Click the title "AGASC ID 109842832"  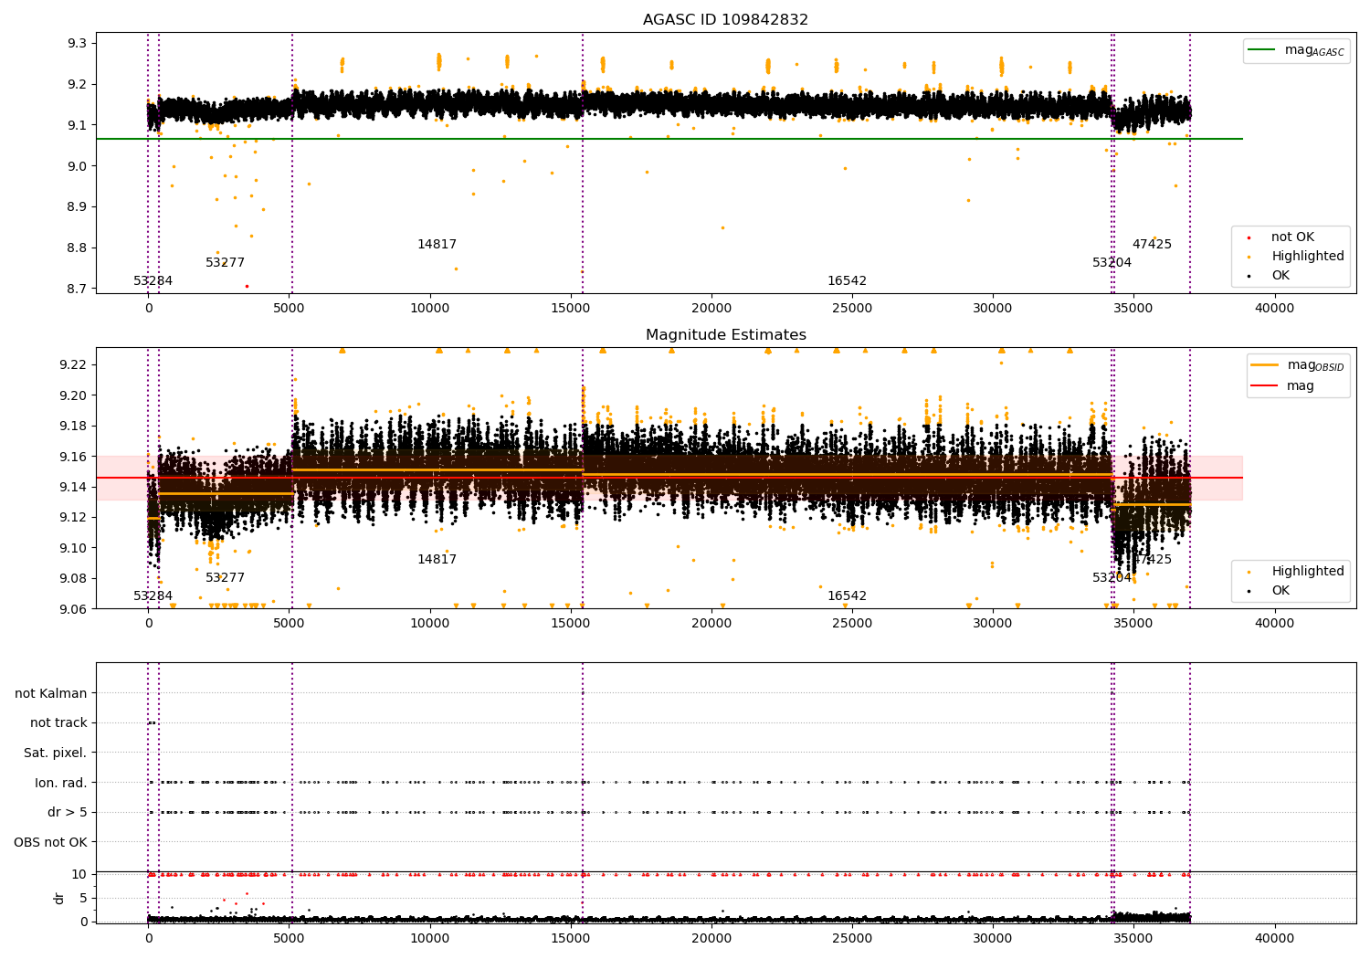725,20
